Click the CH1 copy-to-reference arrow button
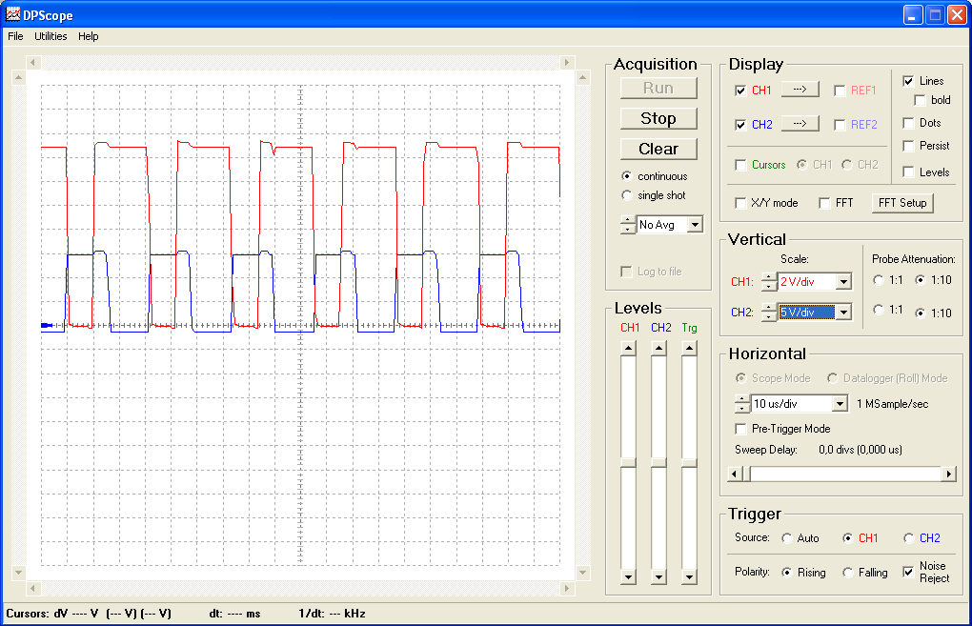Image resolution: width=972 pixels, height=626 pixels. (800, 90)
